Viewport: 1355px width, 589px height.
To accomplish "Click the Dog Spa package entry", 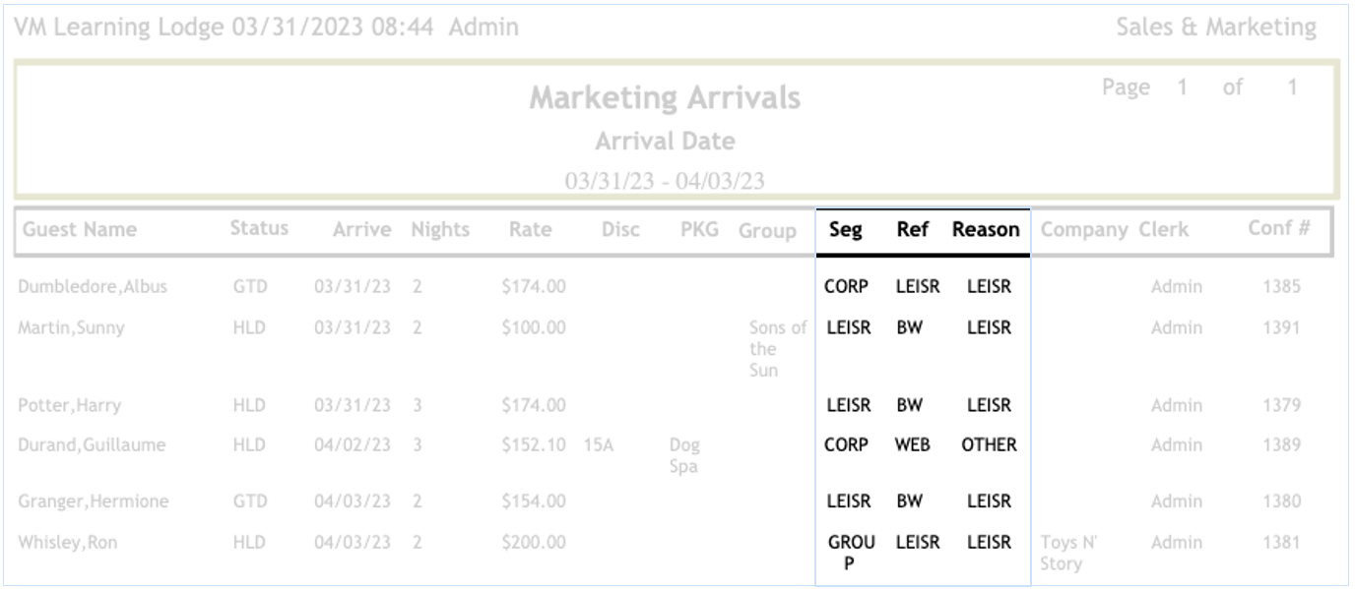I will (684, 455).
